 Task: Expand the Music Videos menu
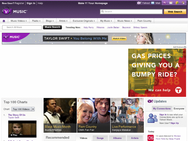tap(19, 21)
